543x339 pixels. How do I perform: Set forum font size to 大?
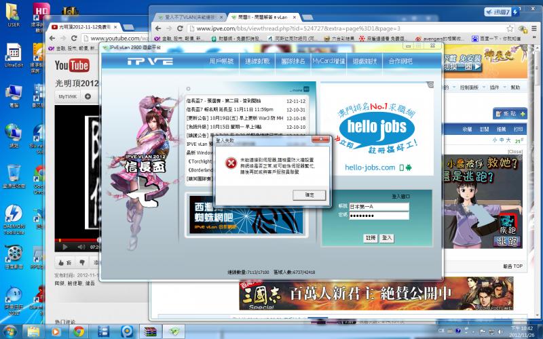click(508, 140)
